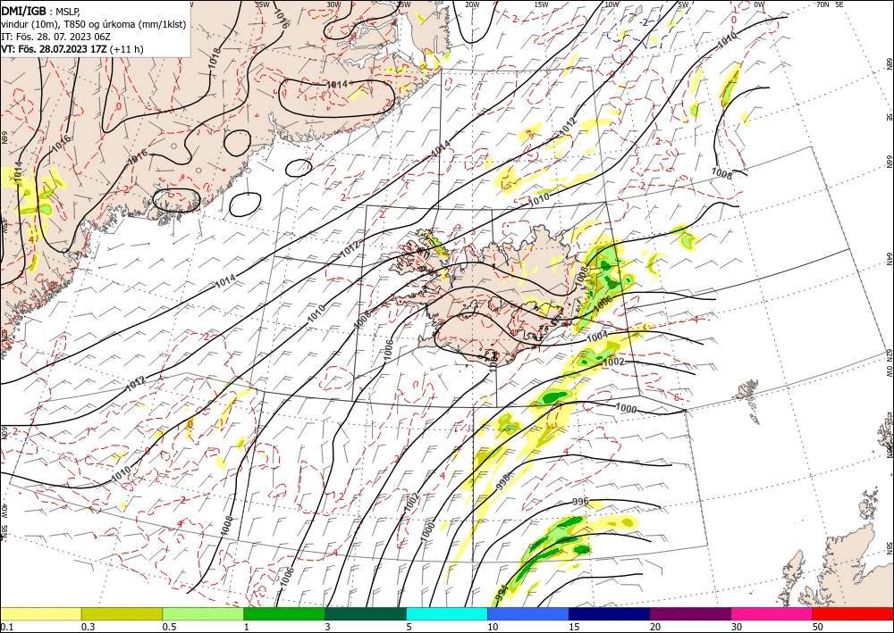
Task: Click the '64N' latitude label on right edge
Action: [889, 258]
